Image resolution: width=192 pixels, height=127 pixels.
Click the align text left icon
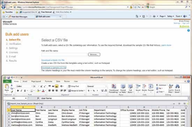click(50, 91)
